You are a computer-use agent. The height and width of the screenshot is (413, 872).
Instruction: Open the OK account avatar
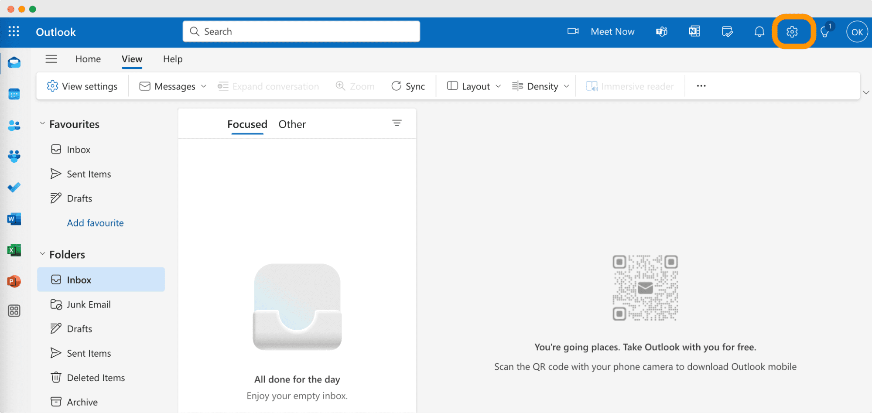coord(857,31)
